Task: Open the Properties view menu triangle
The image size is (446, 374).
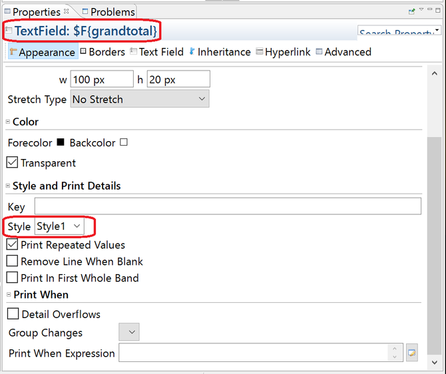Action: 421,10
